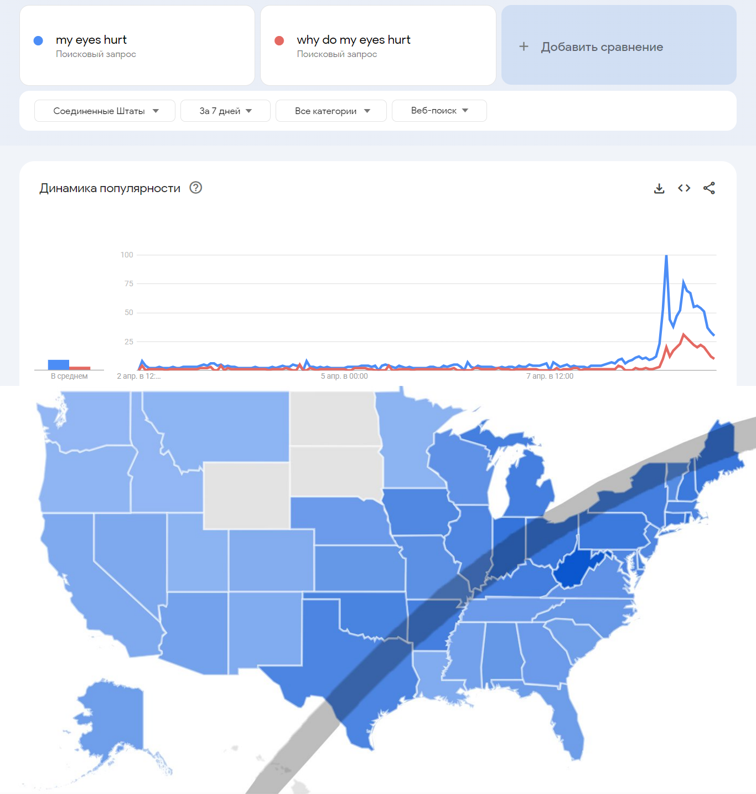Click the red dot of second query
This screenshot has width=756, height=794.
[279, 40]
